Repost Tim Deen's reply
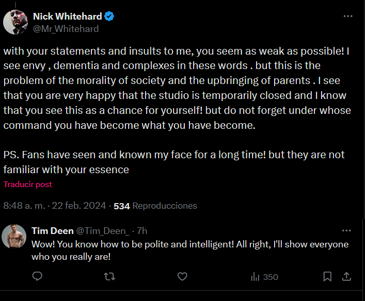Screen dimensions: 365x301 pyautogui.click(x=109, y=277)
